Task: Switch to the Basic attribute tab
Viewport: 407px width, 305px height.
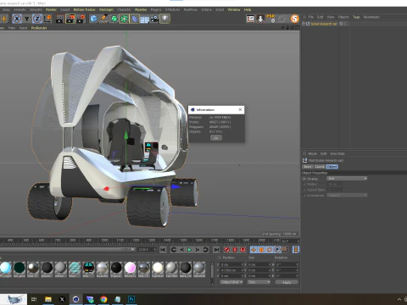Action: click(308, 167)
